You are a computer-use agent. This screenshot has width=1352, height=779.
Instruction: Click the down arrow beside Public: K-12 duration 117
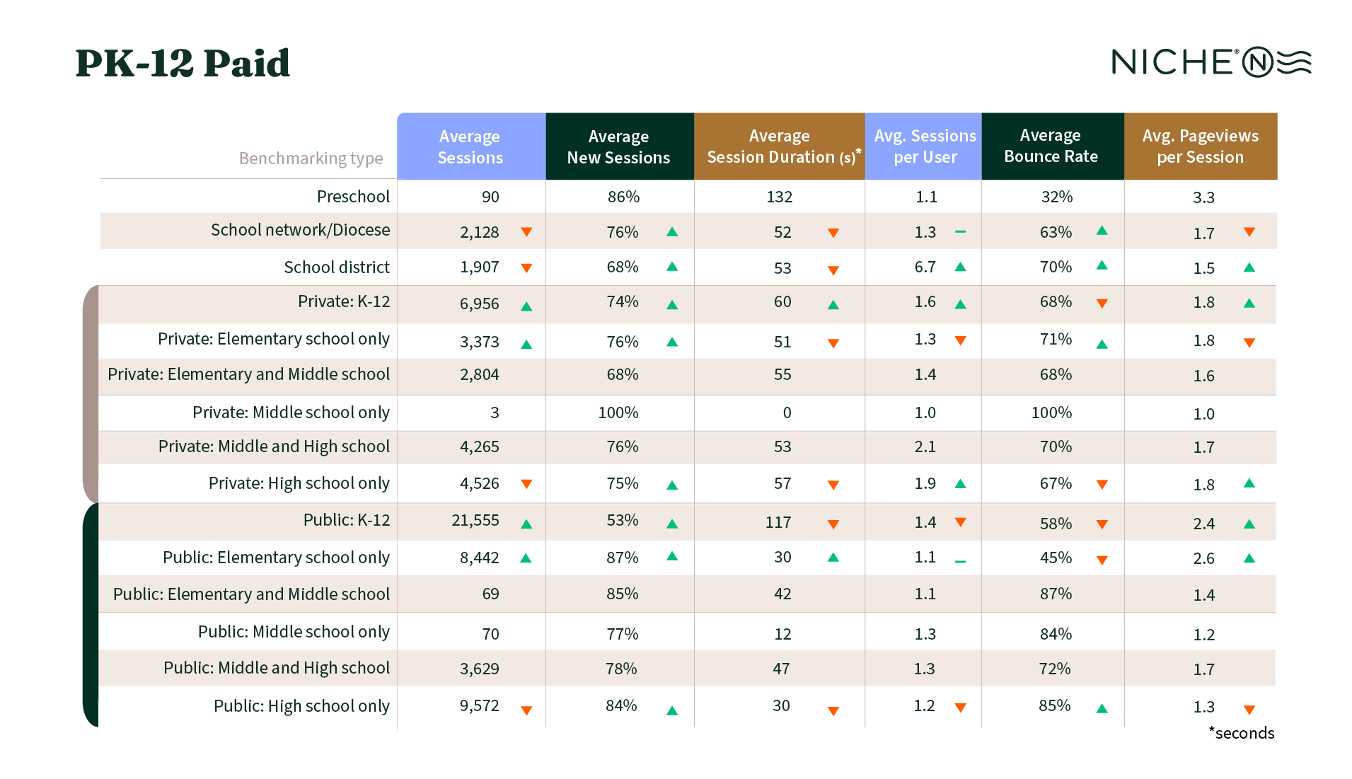tap(833, 524)
